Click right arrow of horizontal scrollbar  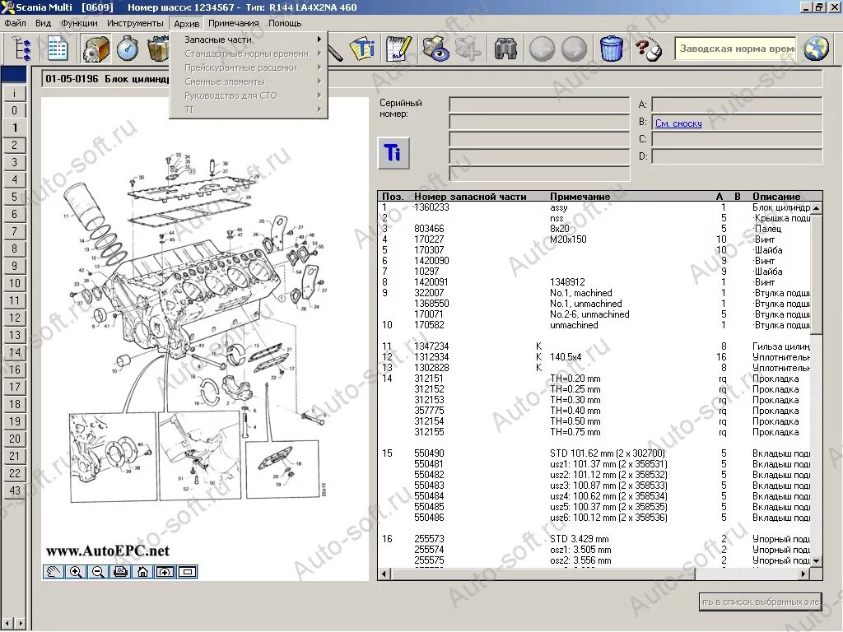(803, 574)
